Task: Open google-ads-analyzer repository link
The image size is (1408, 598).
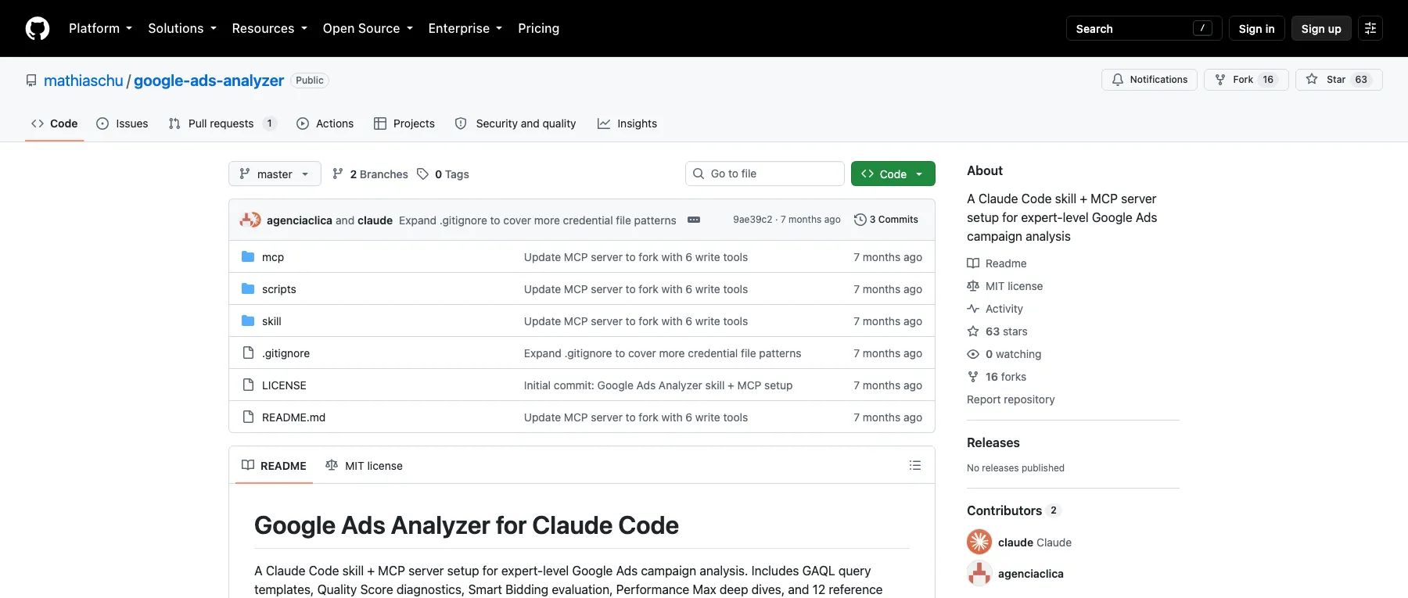Action: point(209,81)
